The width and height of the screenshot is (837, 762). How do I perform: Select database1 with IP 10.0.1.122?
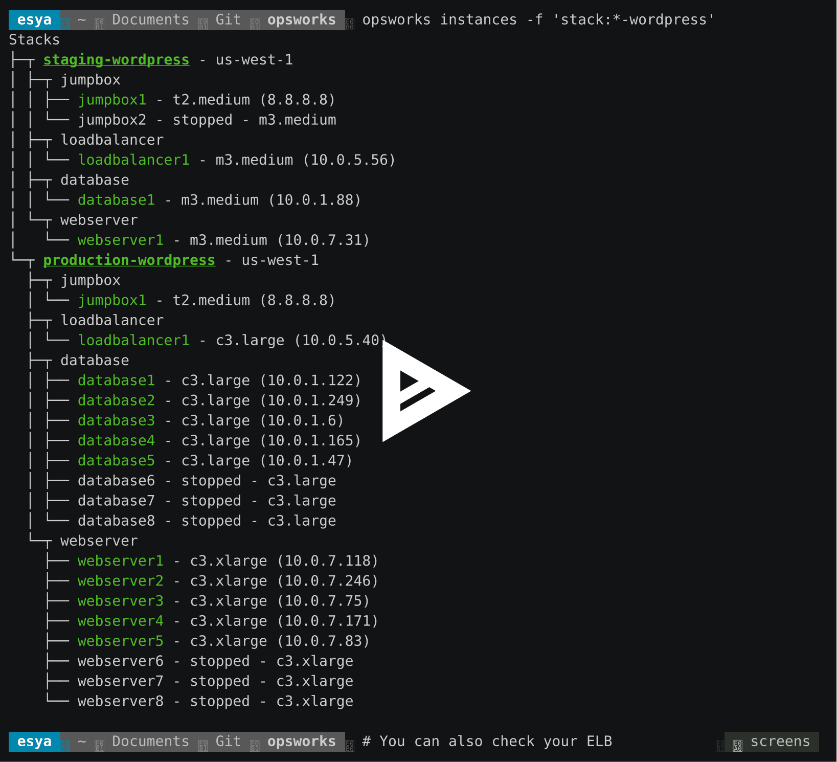[x=219, y=380]
